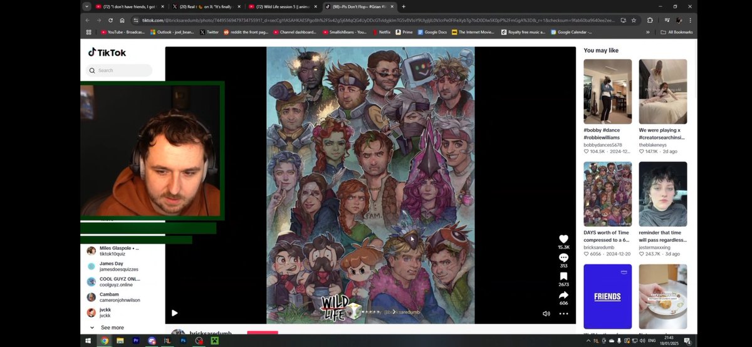This screenshot has width=752, height=347.
Task: Open COOL GUYZ ONL... account
Action: [114, 282]
